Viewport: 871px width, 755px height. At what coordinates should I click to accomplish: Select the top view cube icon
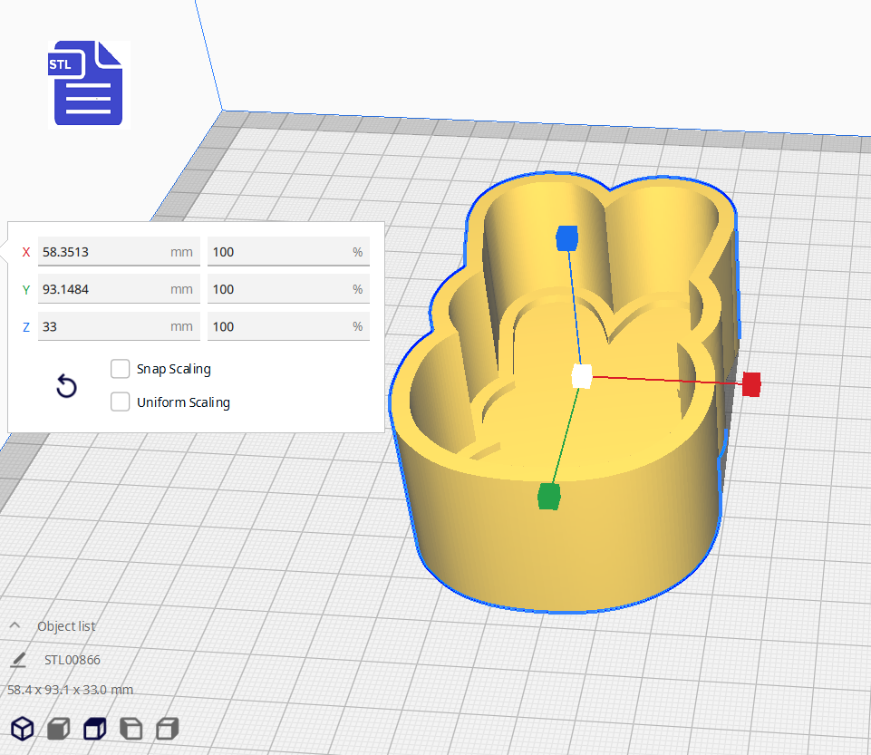point(94,728)
